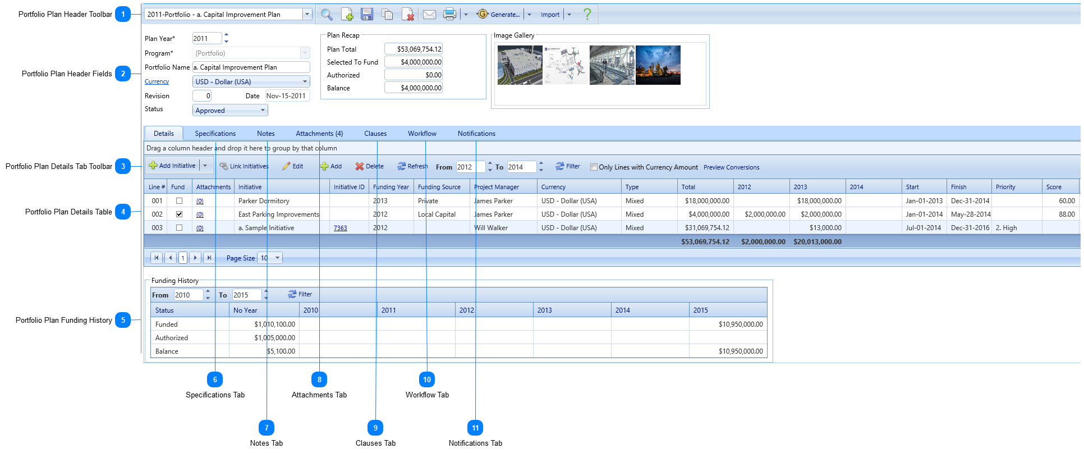Image resolution: width=1084 pixels, height=453 pixels.
Task: Go to the previous page of details table
Action: 171,258
